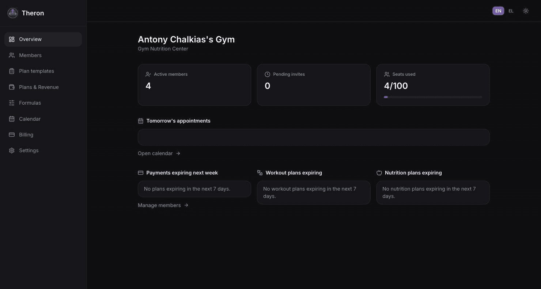
Task: Follow the Manage members link
Action: tap(163, 205)
